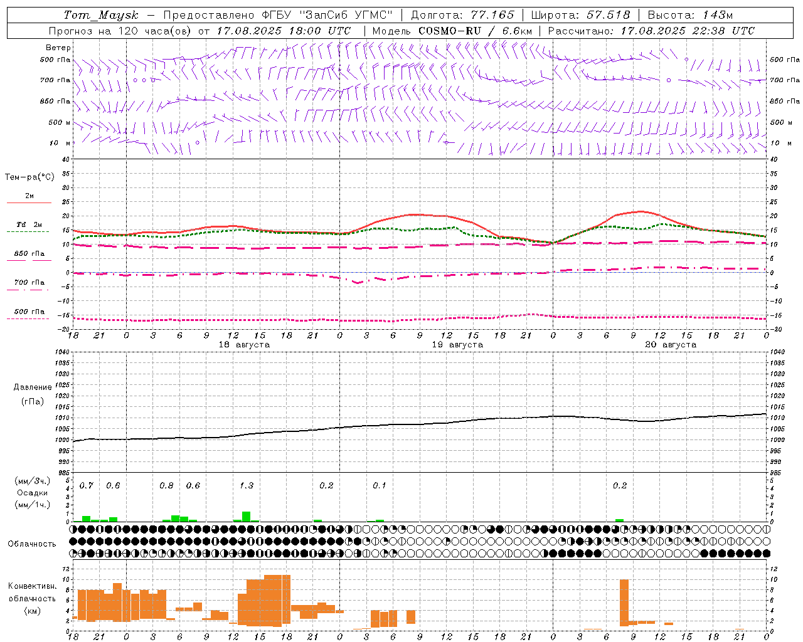Click the 'Тем-ра(°C)' temperature panel label
Image resolution: width=803 pixels, height=642 pixels.
[x=29, y=177]
